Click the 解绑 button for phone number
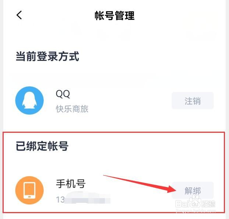The width and height of the screenshot is (229, 219). point(193,190)
